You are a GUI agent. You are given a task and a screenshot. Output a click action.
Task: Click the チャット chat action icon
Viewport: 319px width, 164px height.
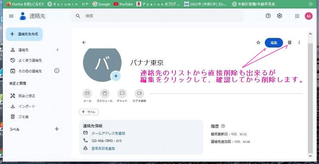click(122, 94)
